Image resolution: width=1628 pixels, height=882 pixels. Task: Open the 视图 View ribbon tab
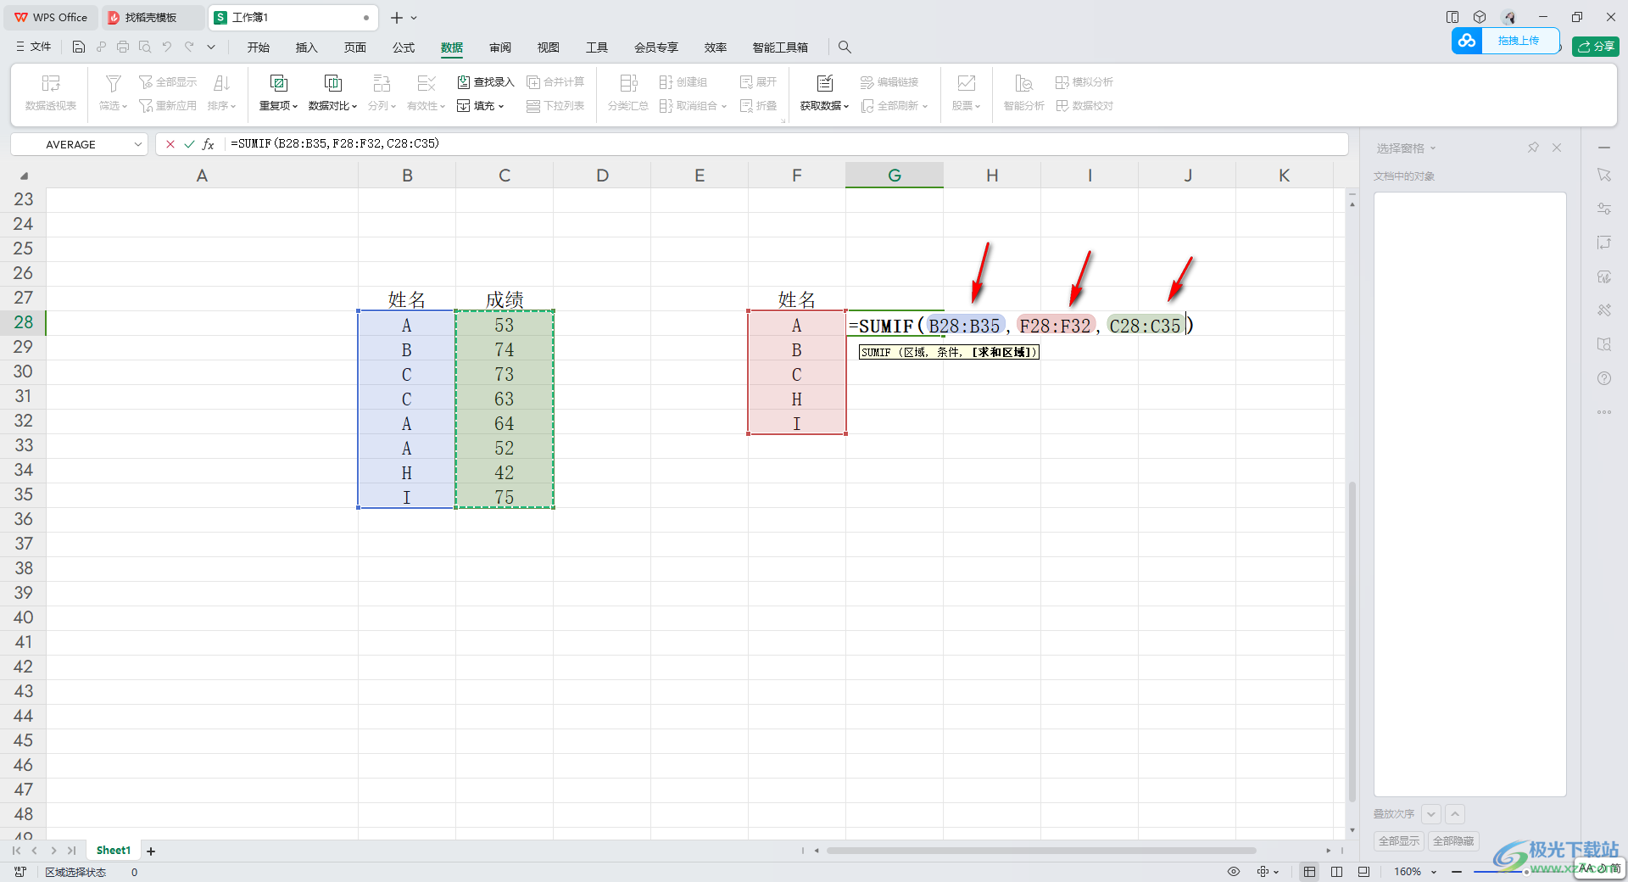[549, 47]
